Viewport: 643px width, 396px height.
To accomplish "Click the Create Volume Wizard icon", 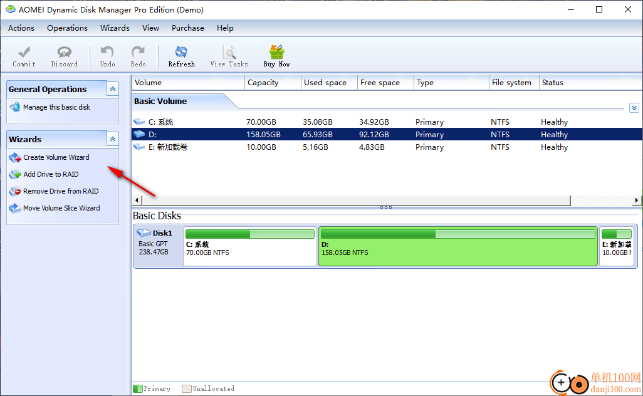I will pyautogui.click(x=15, y=157).
